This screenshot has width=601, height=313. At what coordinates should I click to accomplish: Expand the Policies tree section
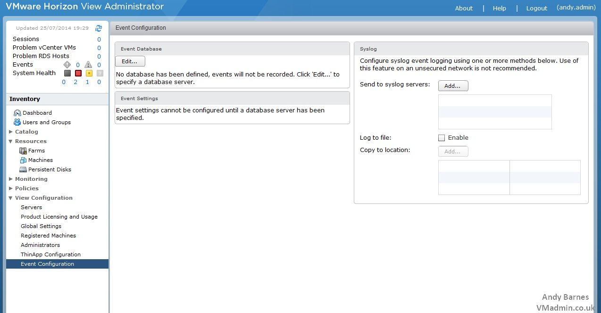pyautogui.click(x=11, y=188)
